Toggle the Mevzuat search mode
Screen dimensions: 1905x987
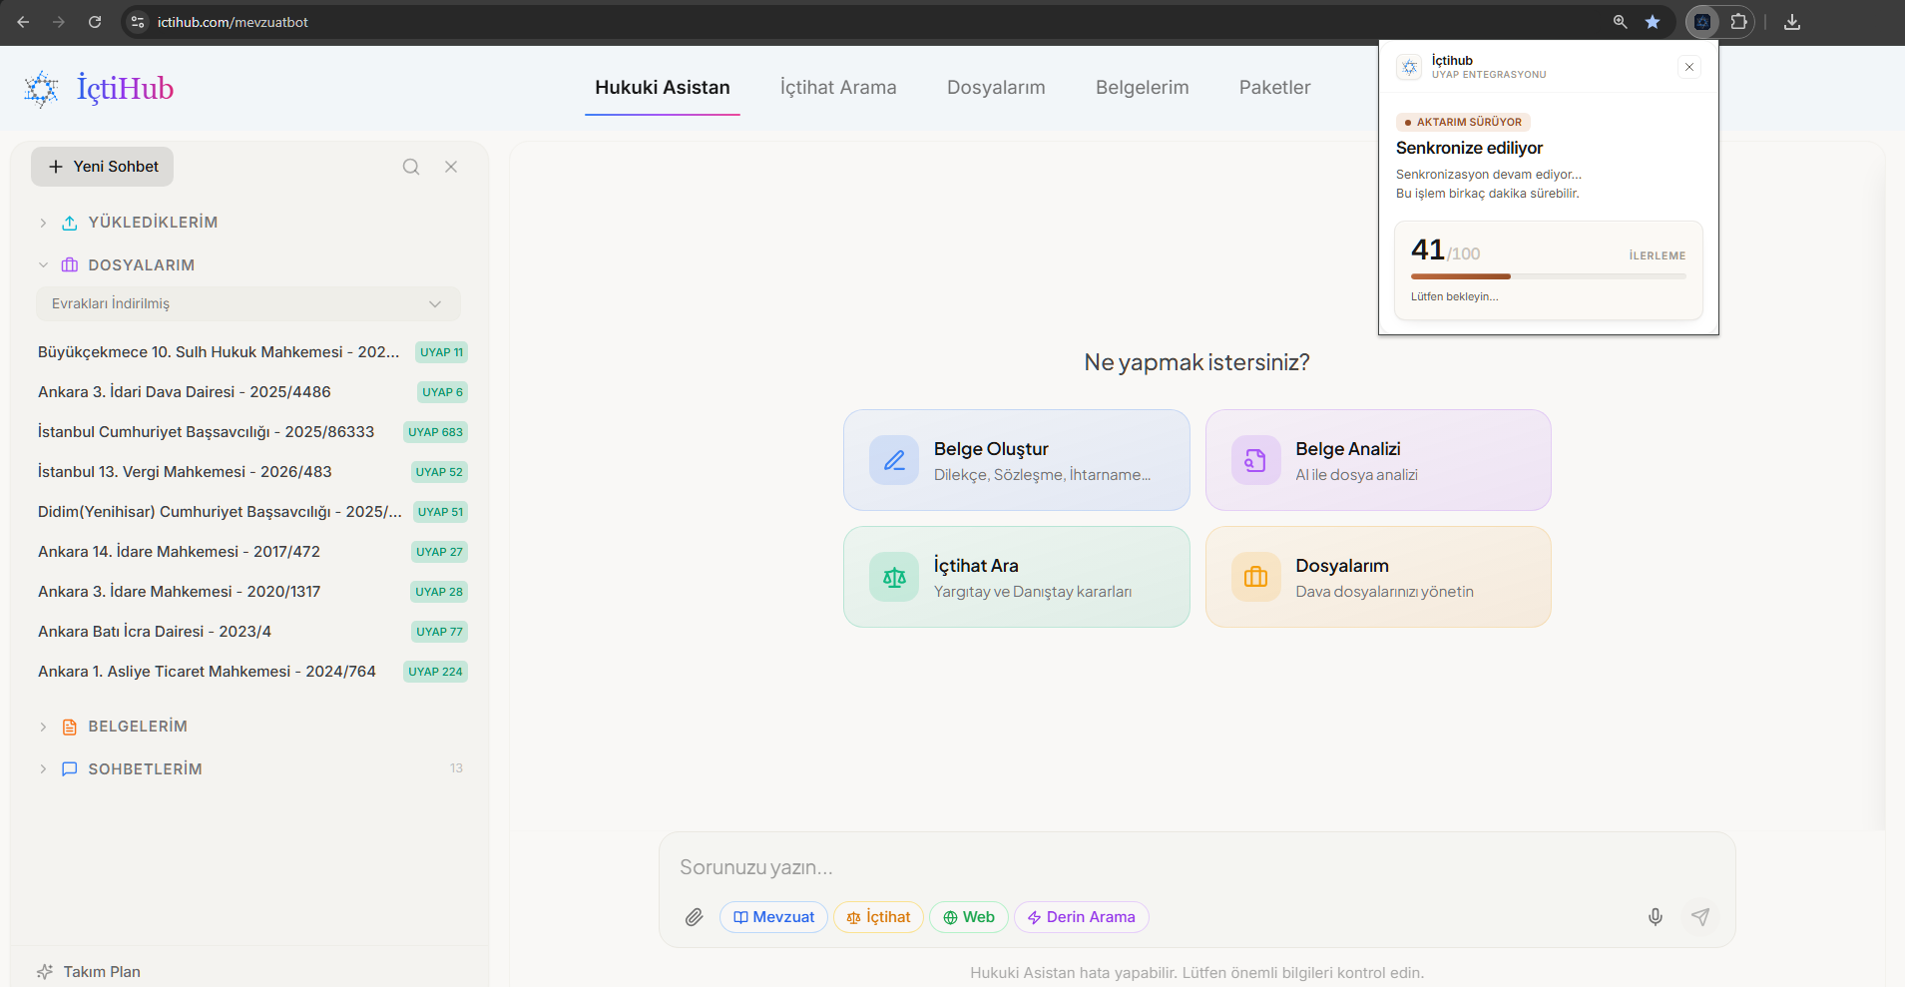773,917
